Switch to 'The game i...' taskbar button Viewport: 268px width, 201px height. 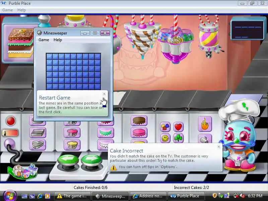73,196
